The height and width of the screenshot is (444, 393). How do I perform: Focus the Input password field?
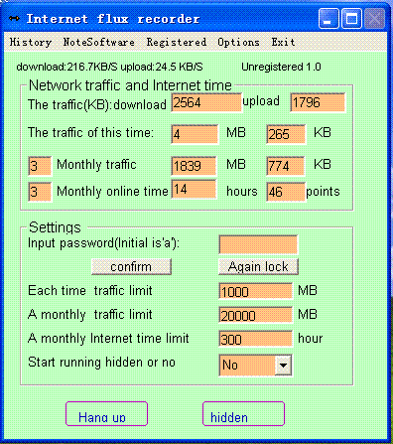pos(258,244)
